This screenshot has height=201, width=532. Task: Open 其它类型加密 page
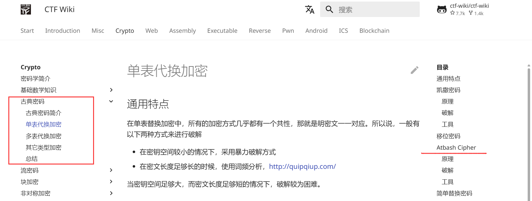(x=44, y=148)
